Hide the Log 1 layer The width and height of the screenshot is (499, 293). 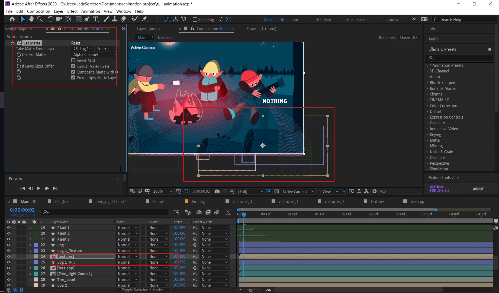click(x=8, y=245)
